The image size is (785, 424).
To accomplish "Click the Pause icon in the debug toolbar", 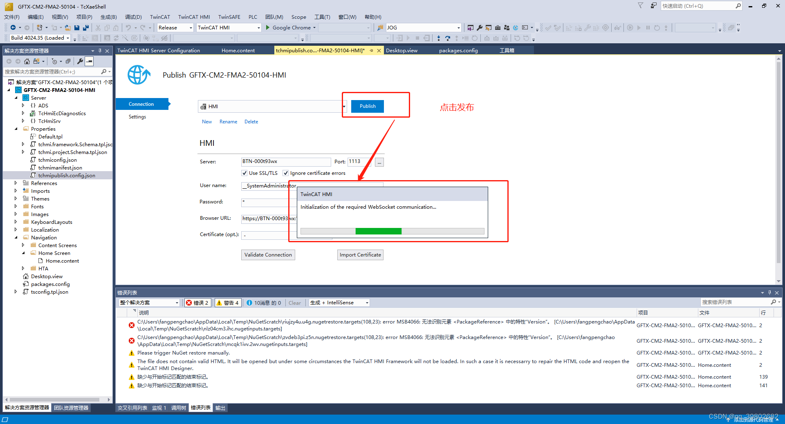I will click(x=648, y=27).
